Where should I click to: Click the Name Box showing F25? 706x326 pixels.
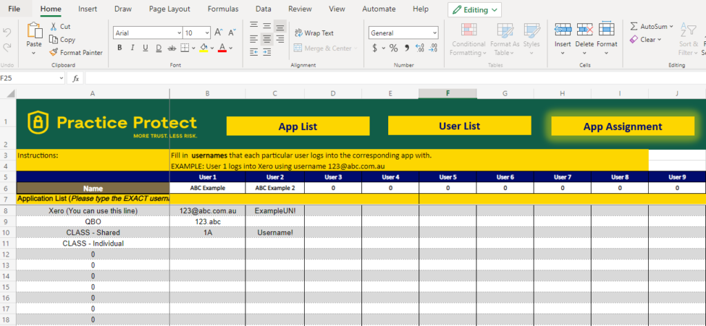tap(32, 78)
